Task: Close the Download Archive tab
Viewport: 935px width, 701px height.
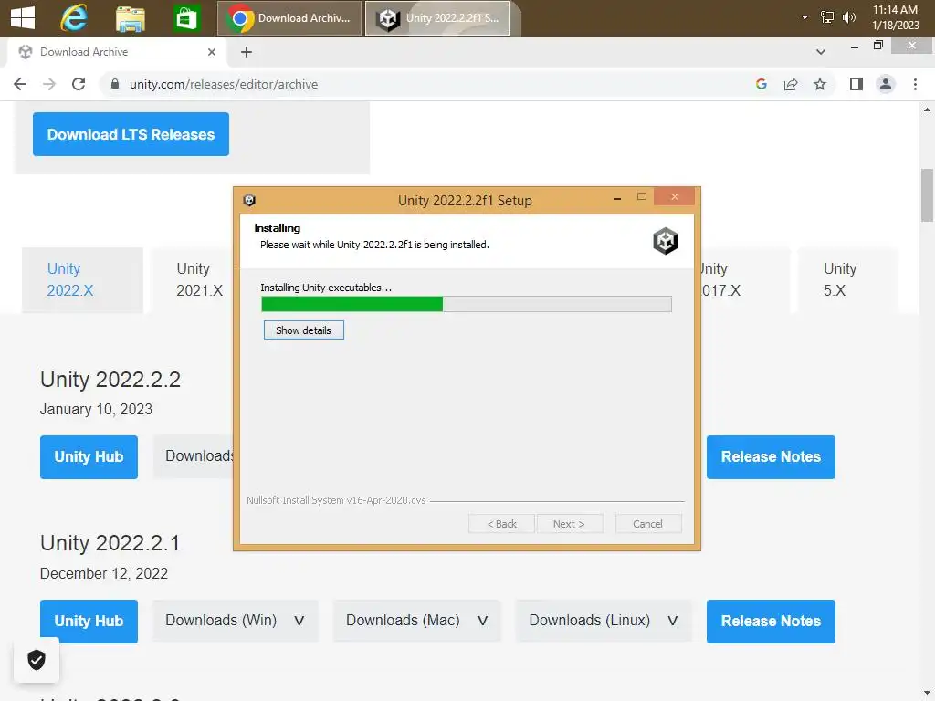Action: pos(212,52)
